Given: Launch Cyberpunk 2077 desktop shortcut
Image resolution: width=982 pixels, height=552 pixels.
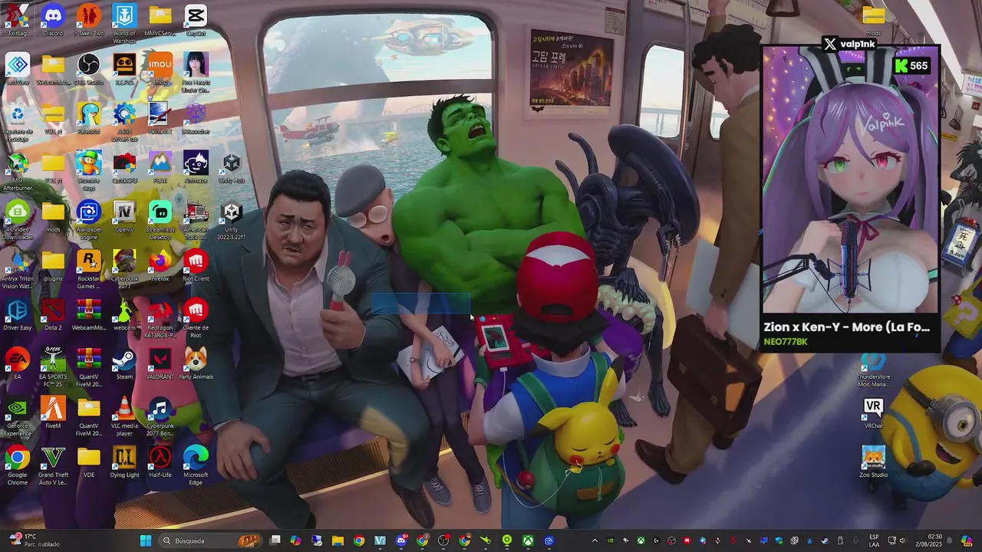Looking at the screenshot, I should (124, 270).
